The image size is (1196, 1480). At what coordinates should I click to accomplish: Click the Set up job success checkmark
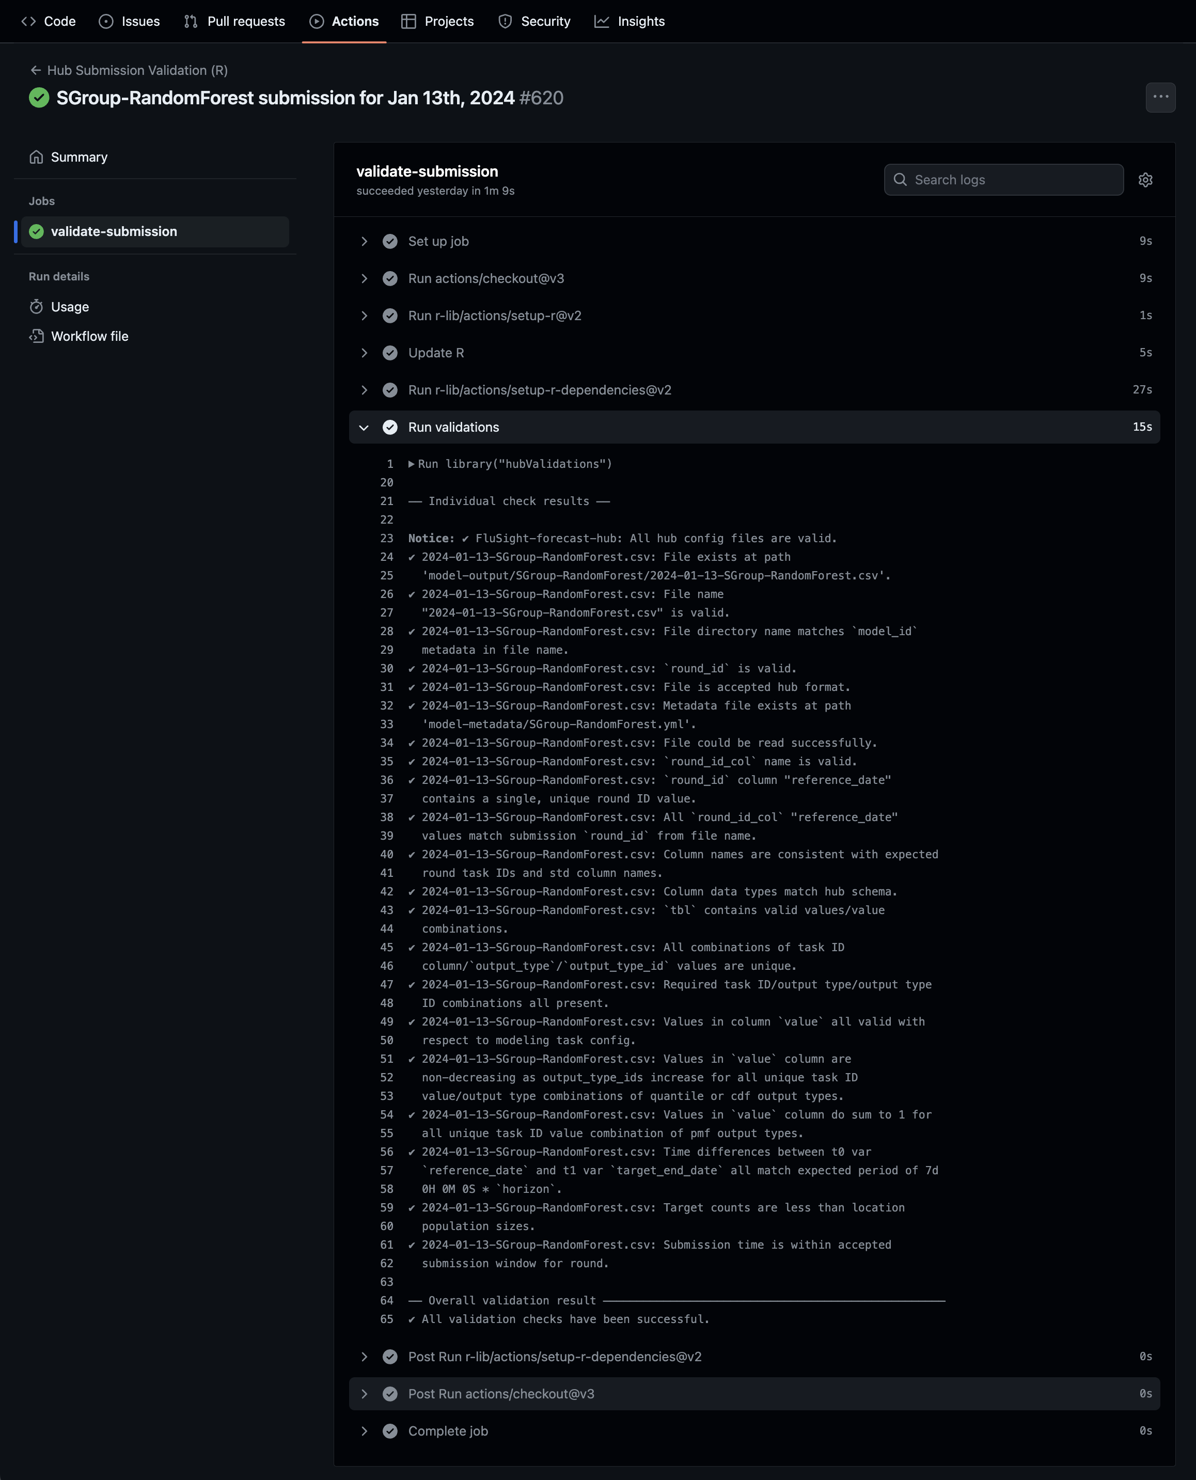tap(390, 241)
